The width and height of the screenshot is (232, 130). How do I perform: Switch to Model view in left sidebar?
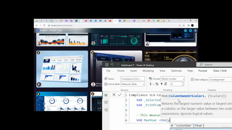(x=106, y=110)
